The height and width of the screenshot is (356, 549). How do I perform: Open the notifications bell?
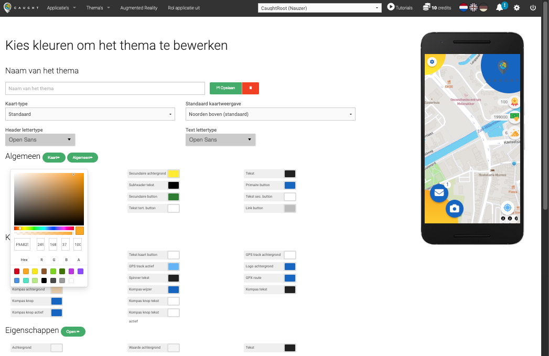coord(500,8)
